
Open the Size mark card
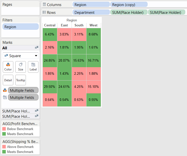tap(21, 67)
